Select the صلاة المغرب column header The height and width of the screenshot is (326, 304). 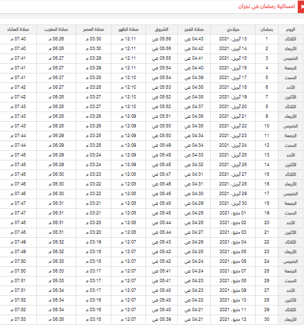point(56,30)
